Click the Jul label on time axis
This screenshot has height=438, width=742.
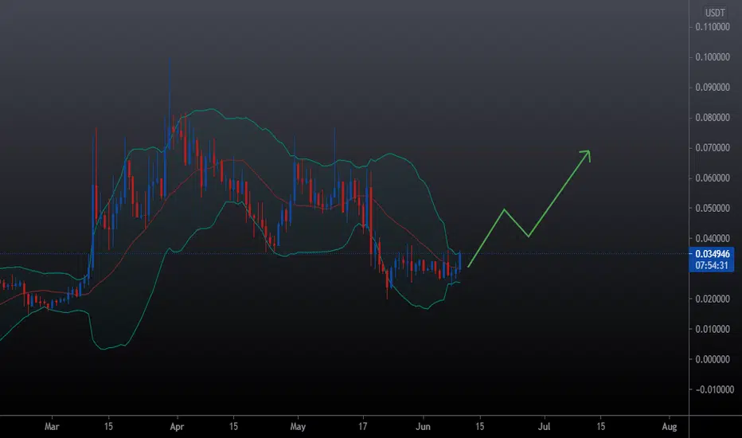coord(544,427)
